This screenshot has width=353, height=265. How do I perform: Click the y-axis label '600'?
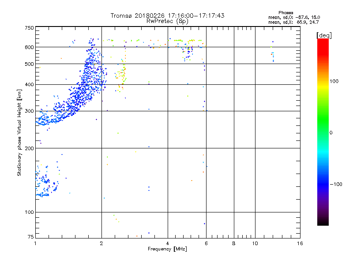(29, 47)
